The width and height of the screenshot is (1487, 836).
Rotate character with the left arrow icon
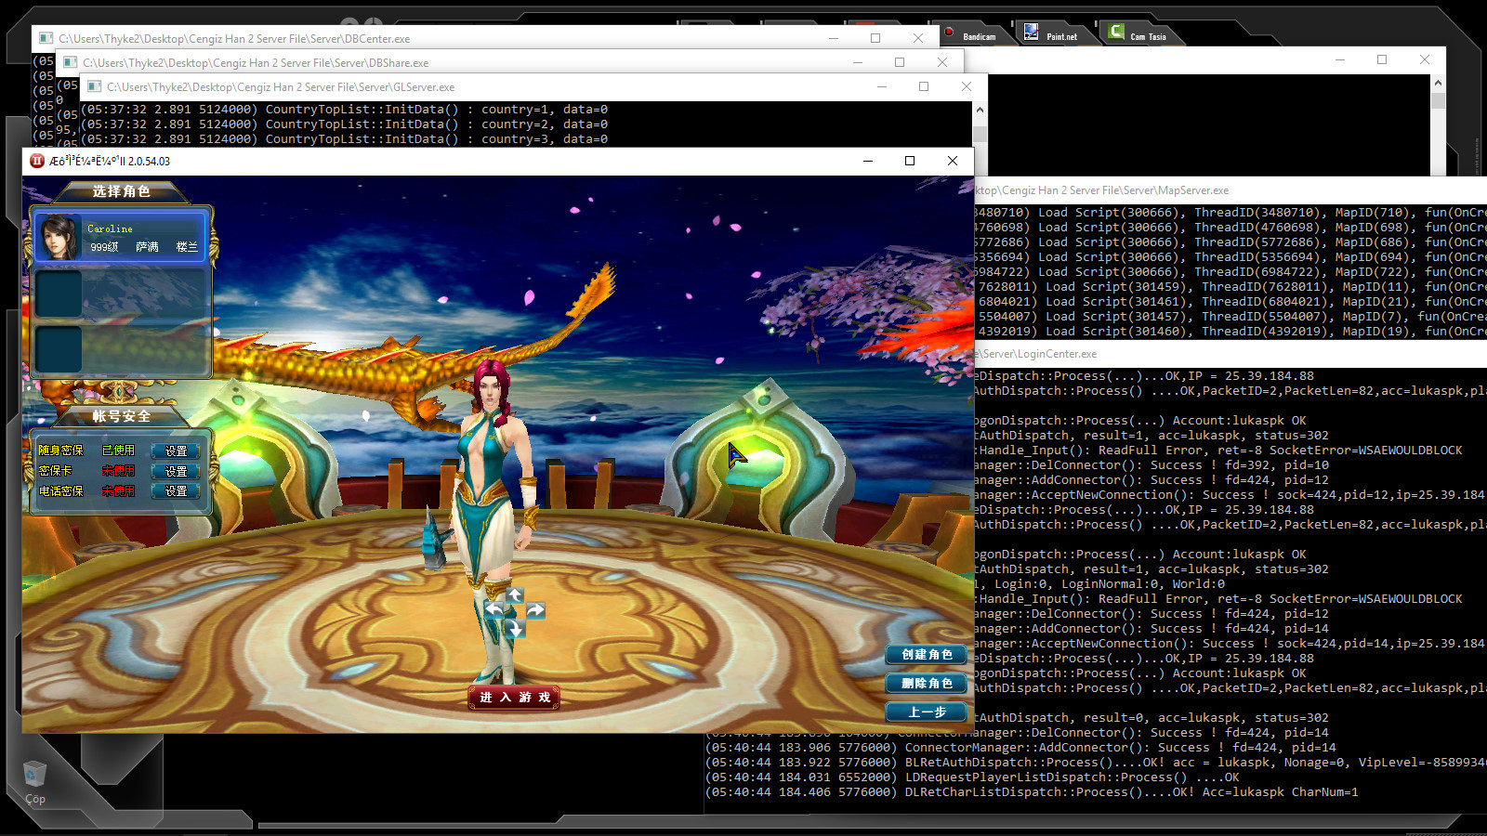(x=494, y=610)
